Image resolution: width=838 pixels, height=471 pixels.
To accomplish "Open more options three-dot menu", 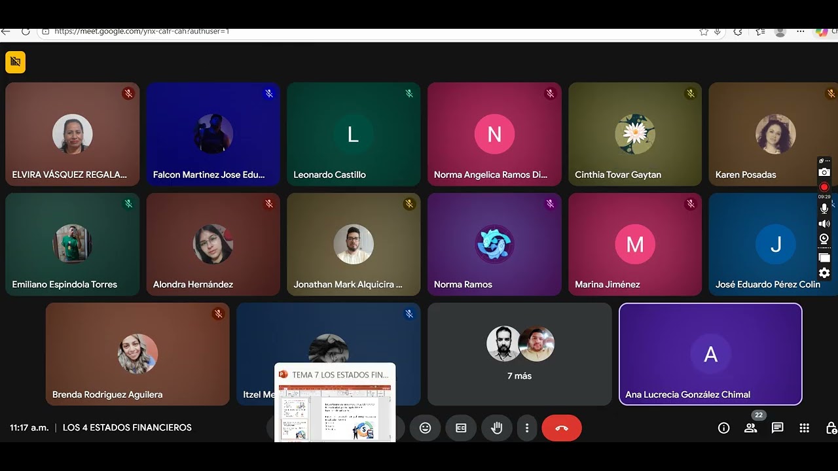I will 527,428.
